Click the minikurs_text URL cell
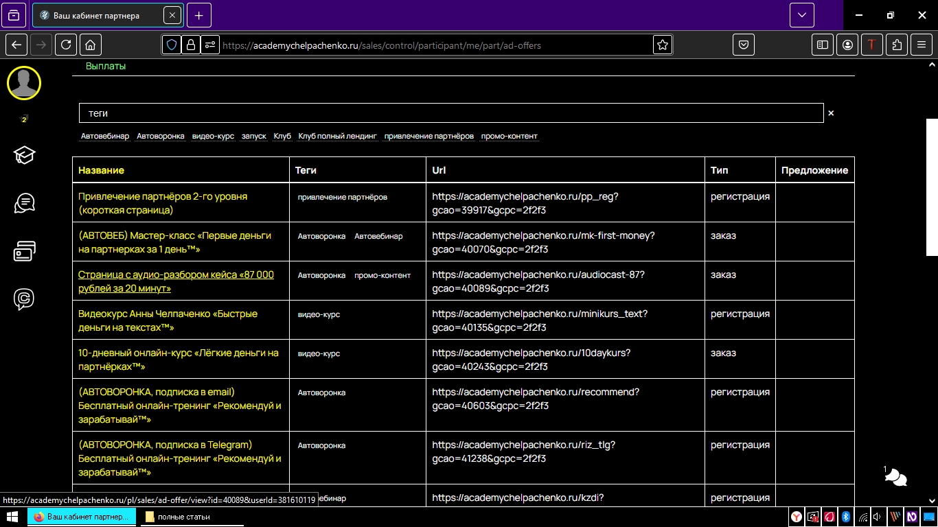The image size is (938, 527). pyautogui.click(x=540, y=320)
